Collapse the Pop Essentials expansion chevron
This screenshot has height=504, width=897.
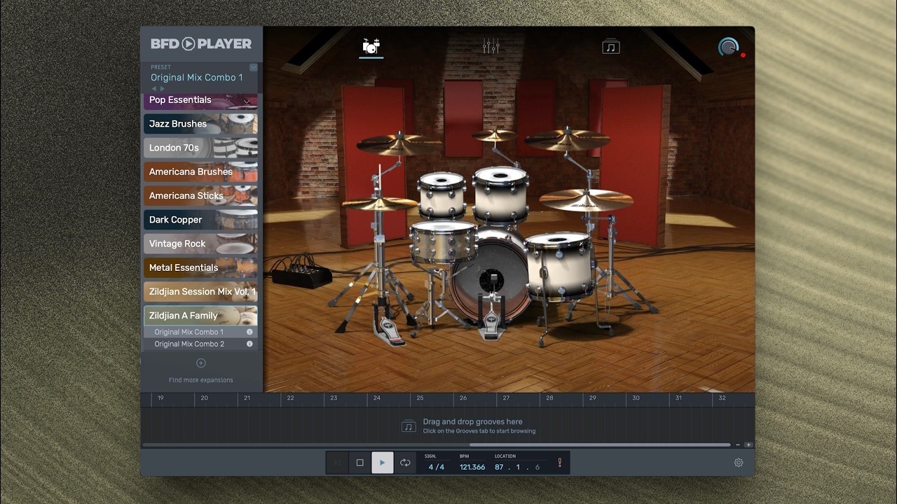[x=247, y=101]
